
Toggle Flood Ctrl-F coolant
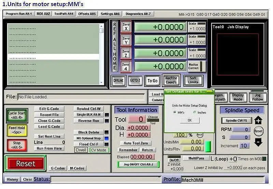pos(89,144)
